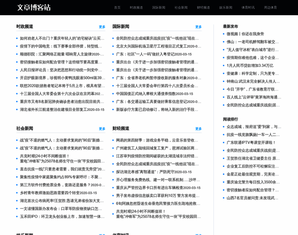Open article 北京大兴国际机场卫星厅工程项目正式复工

[158, 46]
